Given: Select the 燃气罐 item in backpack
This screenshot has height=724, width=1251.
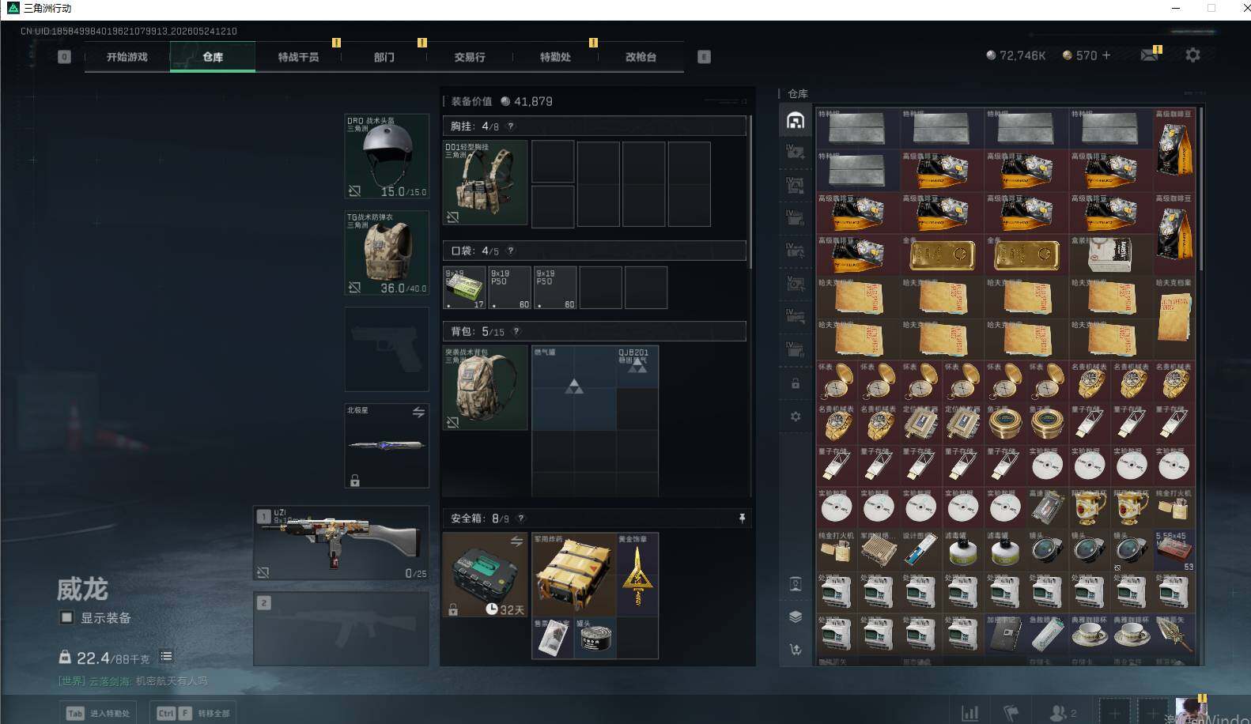Looking at the screenshot, I should point(574,388).
